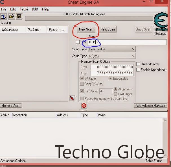Select the Alignment radio button
The height and width of the screenshot is (167, 171).
115,89
